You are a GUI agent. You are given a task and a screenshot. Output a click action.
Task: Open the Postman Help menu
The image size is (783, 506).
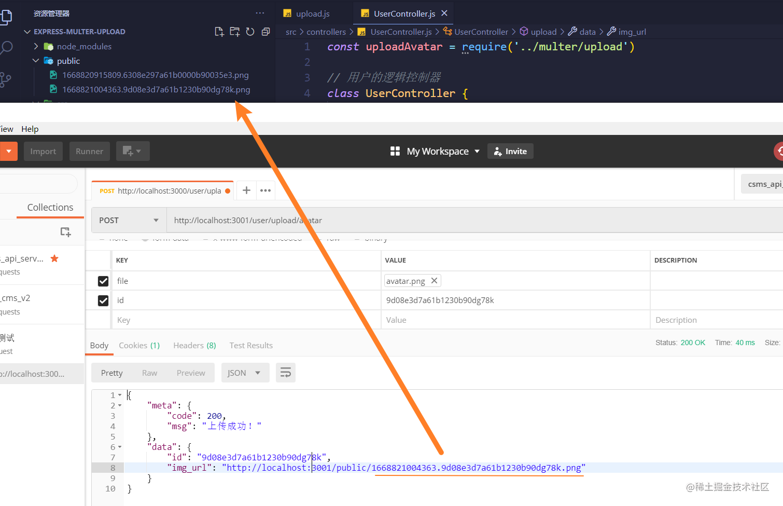tap(30, 129)
